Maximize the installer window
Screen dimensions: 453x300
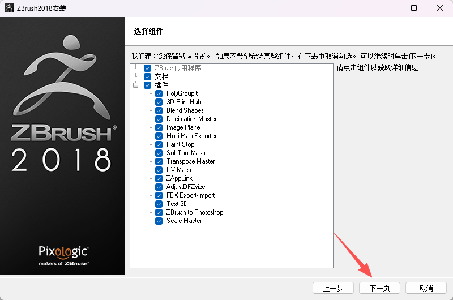tap(414, 8)
